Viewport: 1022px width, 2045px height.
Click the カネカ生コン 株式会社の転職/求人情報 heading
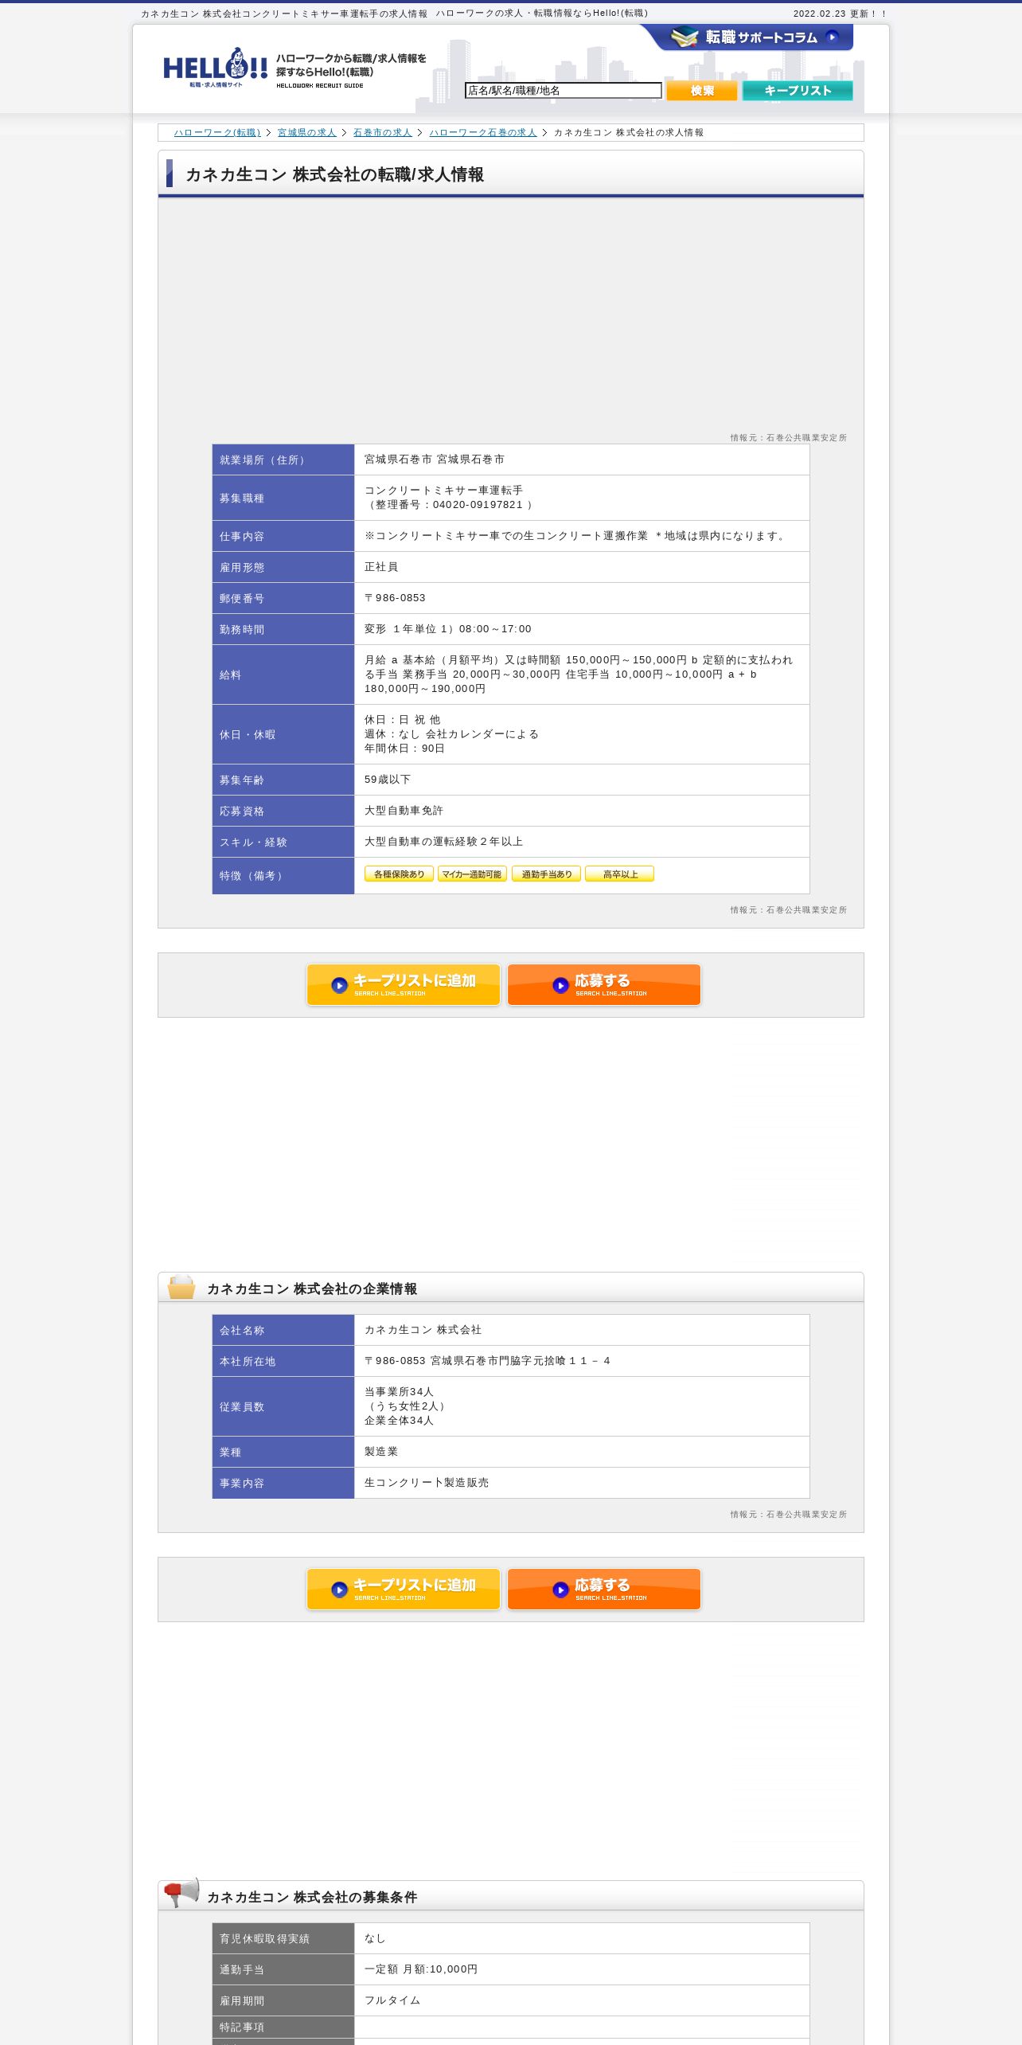[334, 174]
